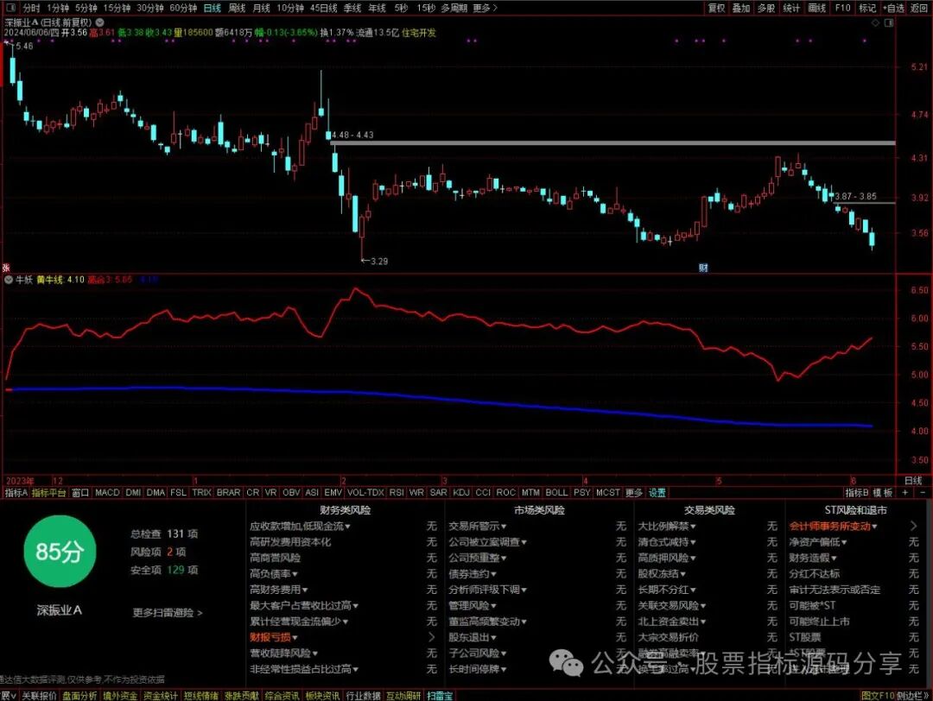Open the arrow at the 财报亏损 row end

coord(431,637)
